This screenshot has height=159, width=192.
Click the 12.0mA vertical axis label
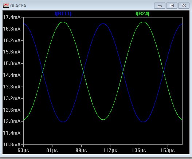click(x=12, y=121)
